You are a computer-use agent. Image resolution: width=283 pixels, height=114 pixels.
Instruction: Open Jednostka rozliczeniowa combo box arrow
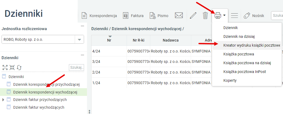(80, 40)
